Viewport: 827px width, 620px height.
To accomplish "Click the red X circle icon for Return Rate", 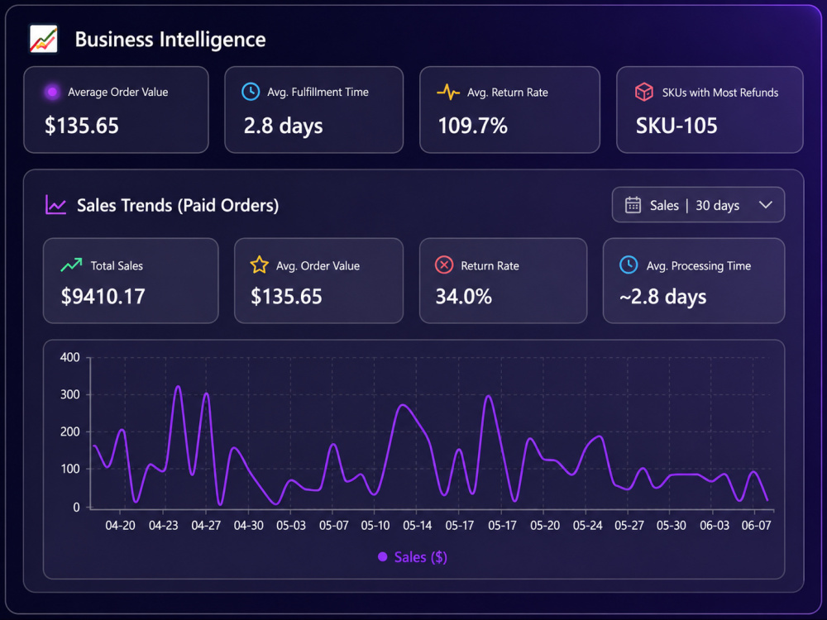I will [x=444, y=265].
